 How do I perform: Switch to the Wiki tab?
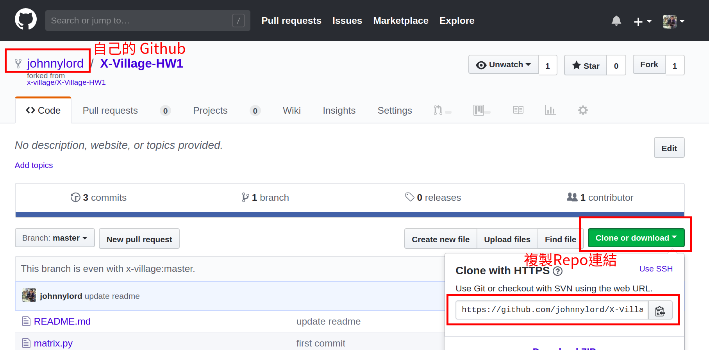tap(292, 111)
